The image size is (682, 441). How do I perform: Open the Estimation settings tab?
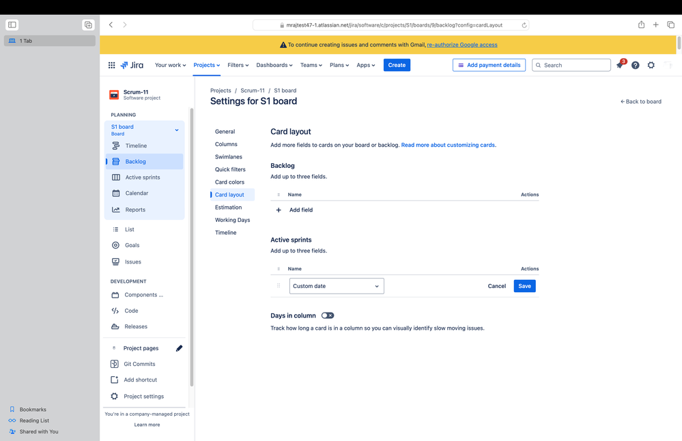pos(228,208)
